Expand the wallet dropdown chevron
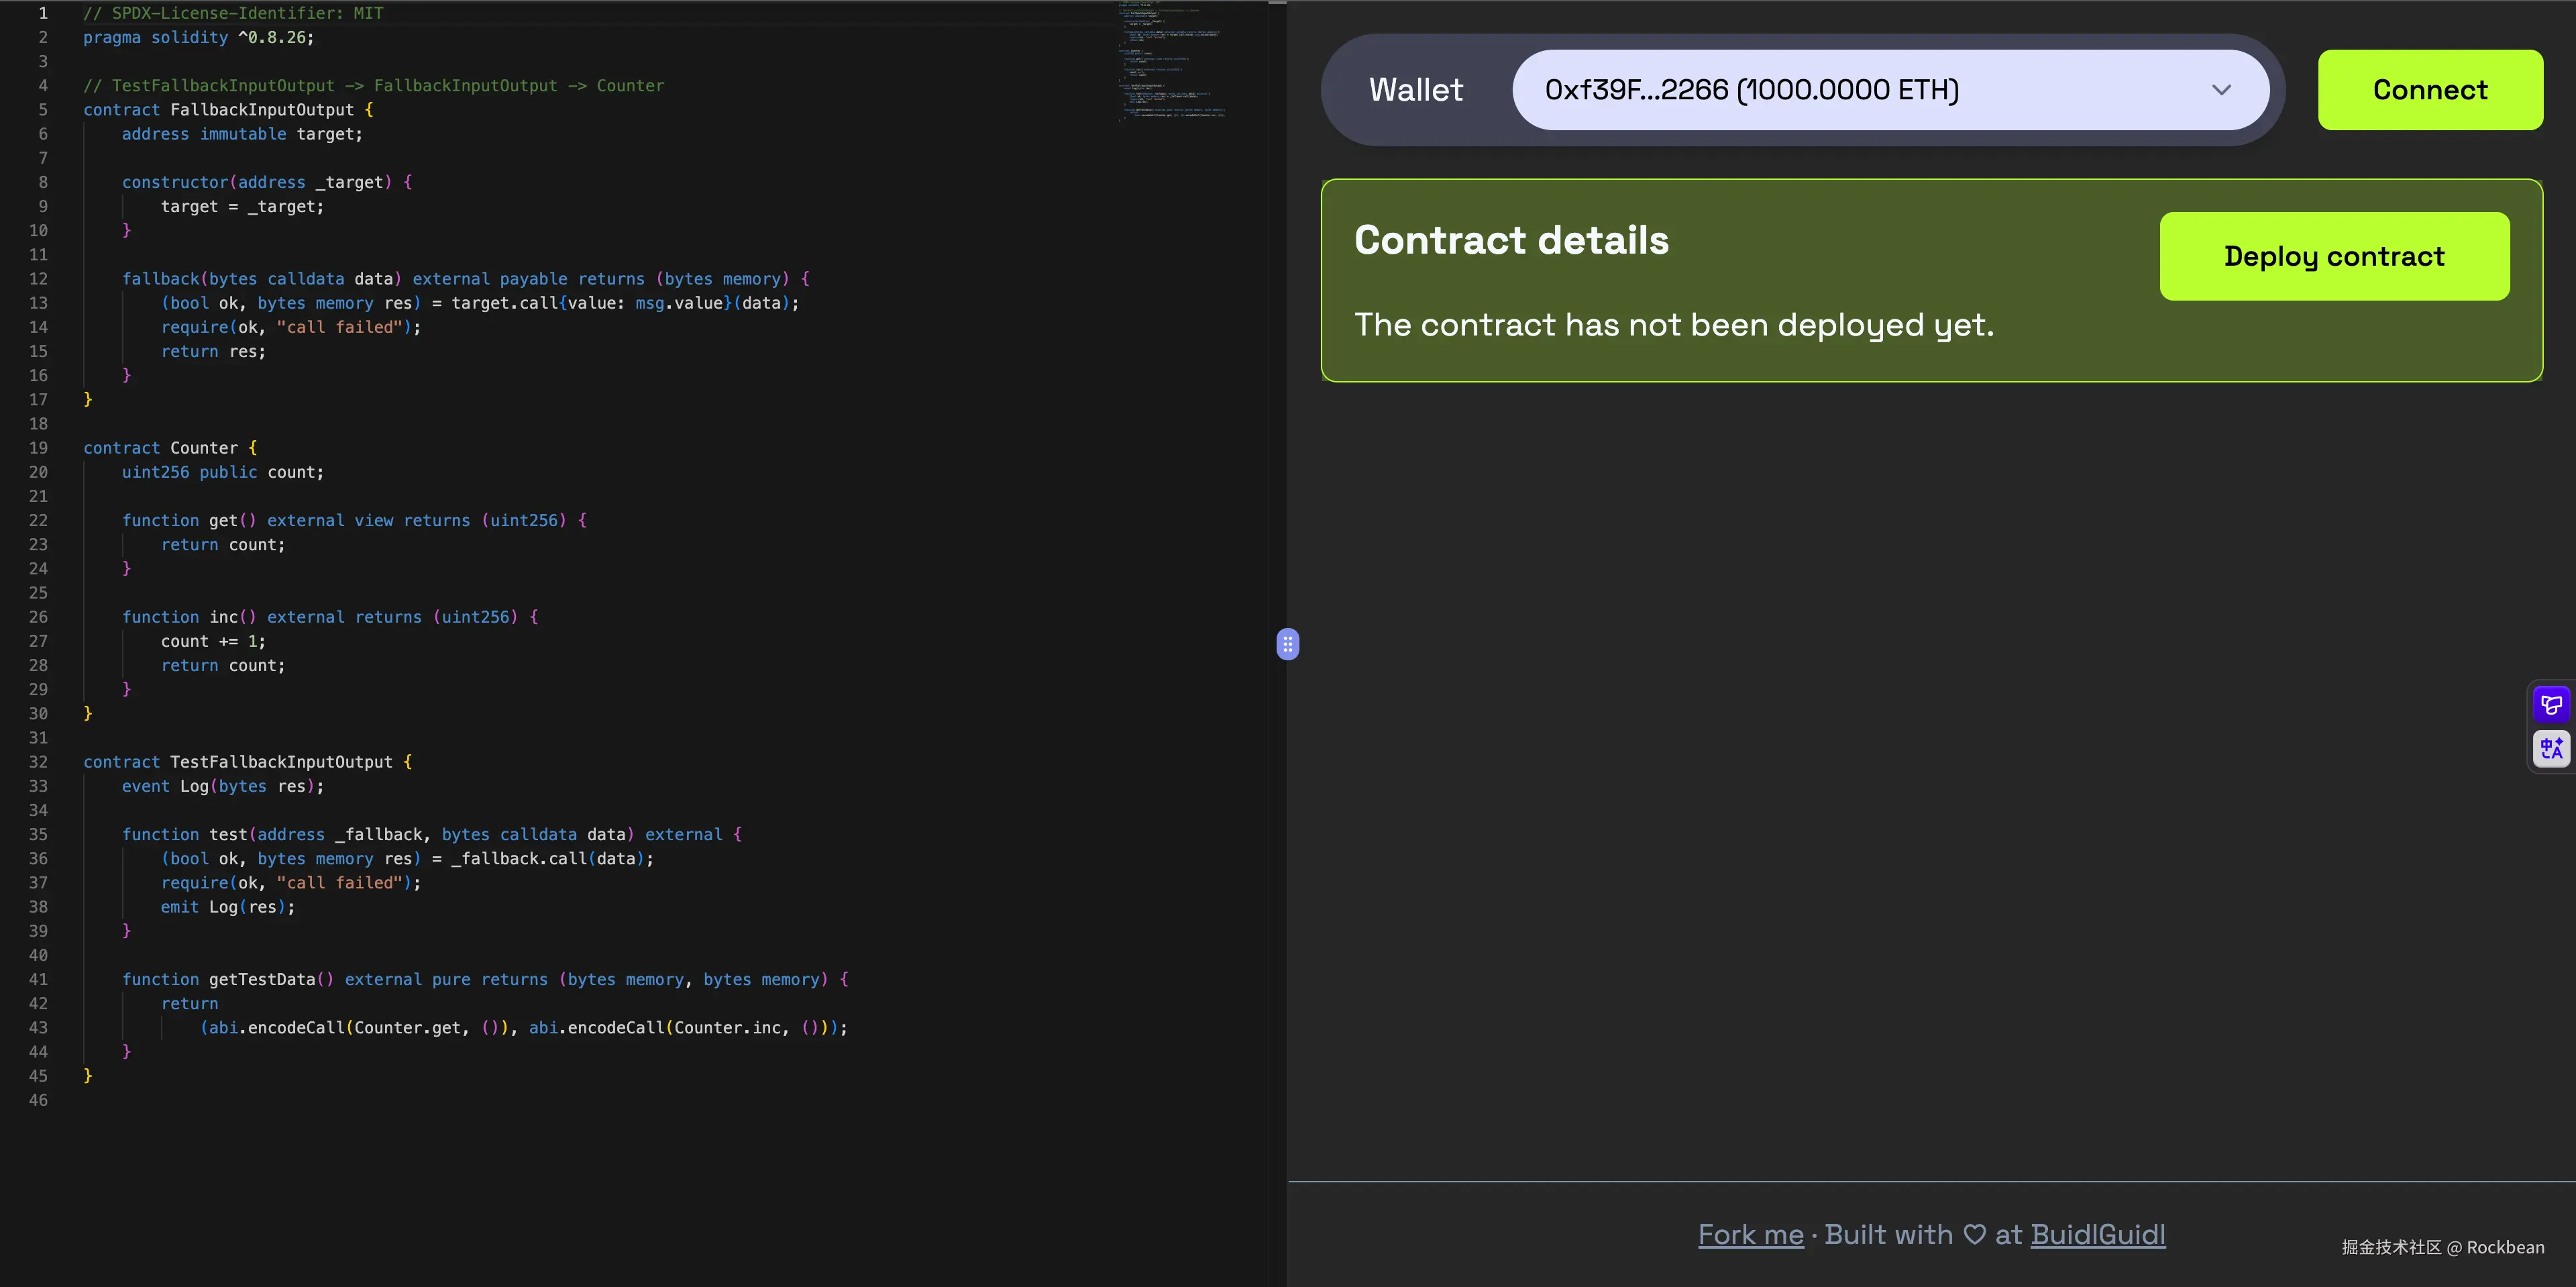 (x=2221, y=90)
